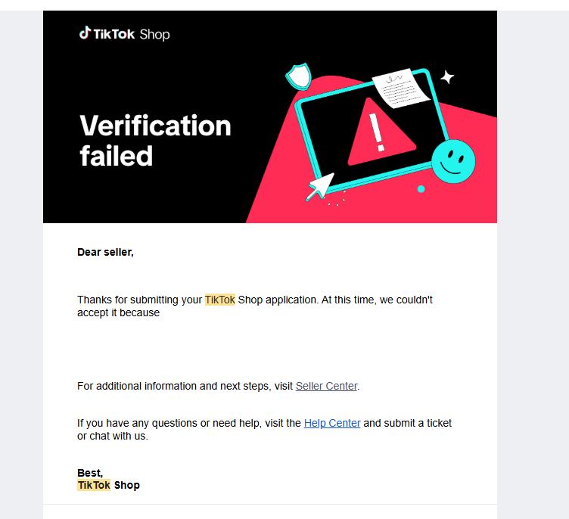Click the TikTok Shop logo in header
The width and height of the screenshot is (569, 519).
click(x=125, y=33)
